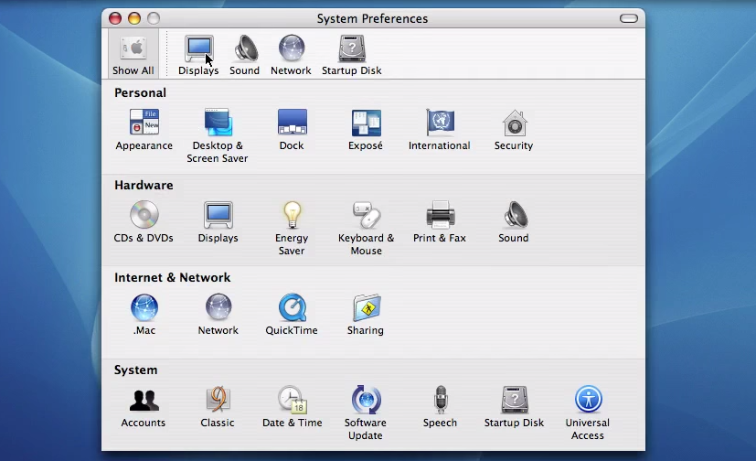Screen dimensions: 756x461
Task: Click Show All in the toolbar
Action: 133,54
